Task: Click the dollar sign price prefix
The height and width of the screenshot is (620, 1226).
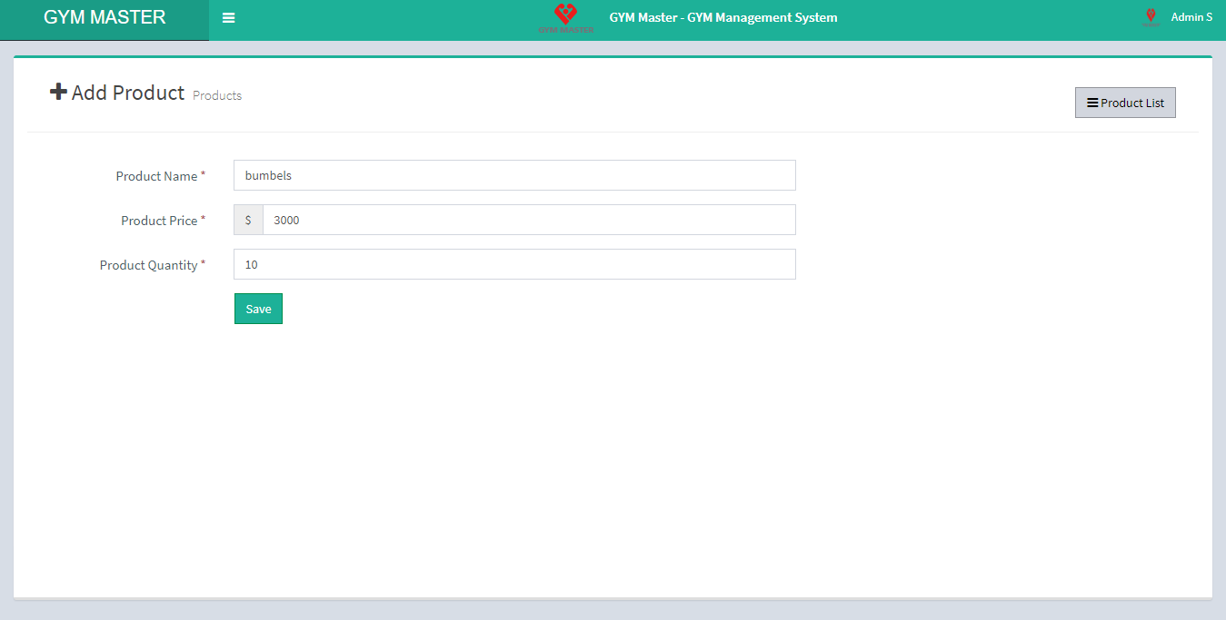Action: coord(248,221)
